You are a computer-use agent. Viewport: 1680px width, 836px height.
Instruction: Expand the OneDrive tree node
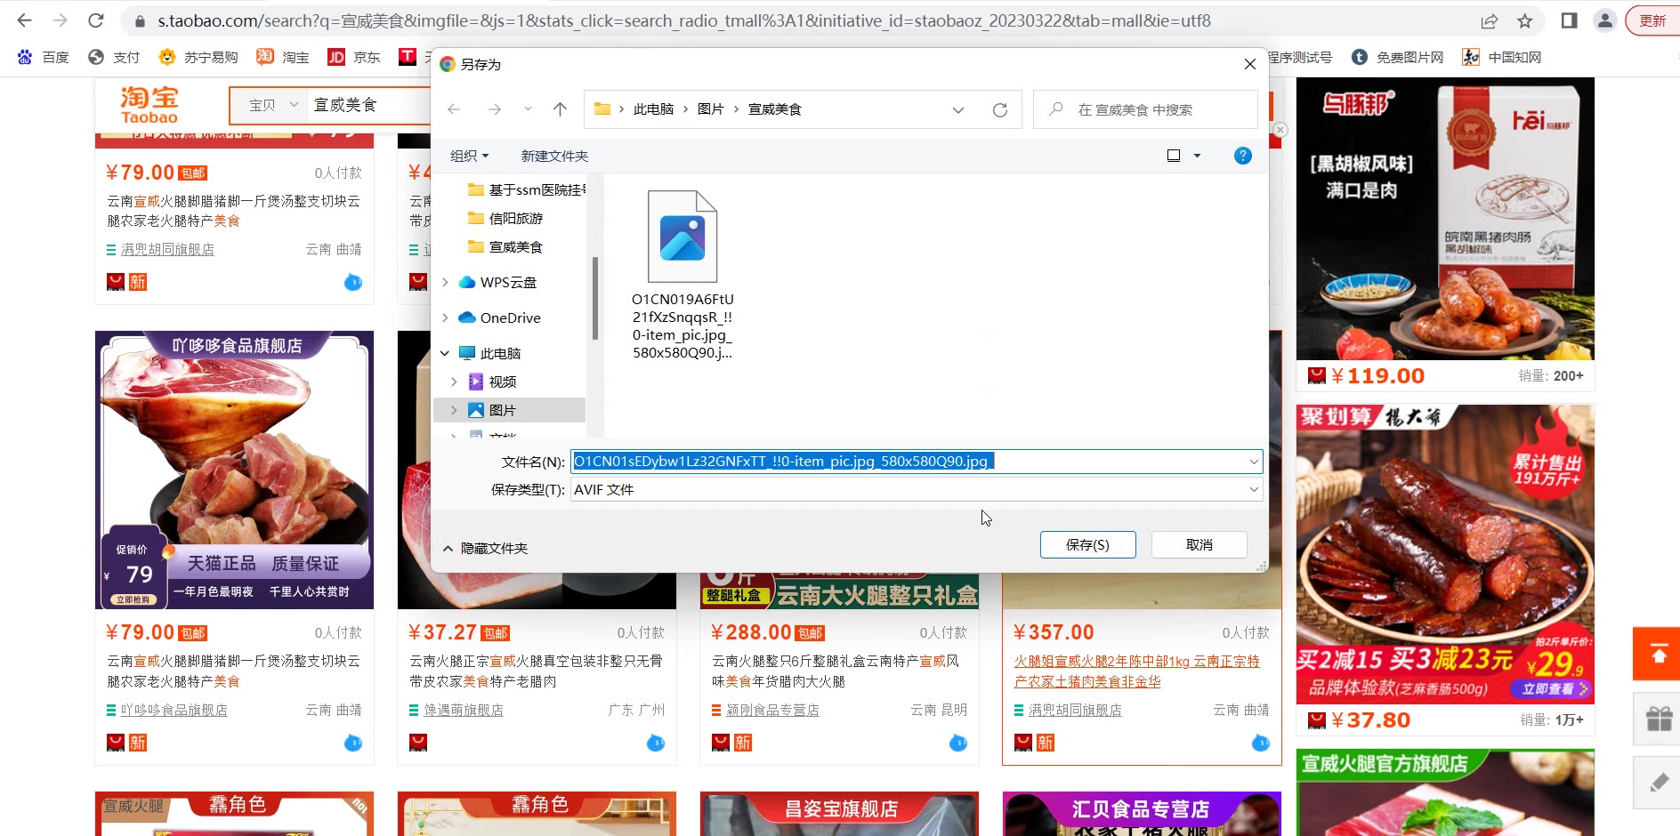click(x=446, y=318)
